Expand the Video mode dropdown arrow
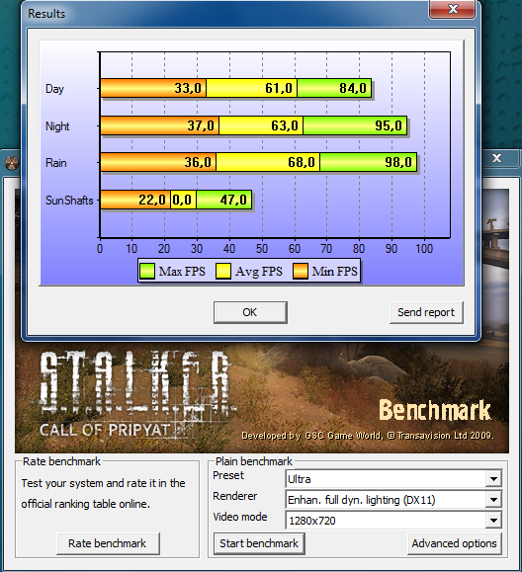This screenshot has width=522, height=572. pyautogui.click(x=493, y=521)
